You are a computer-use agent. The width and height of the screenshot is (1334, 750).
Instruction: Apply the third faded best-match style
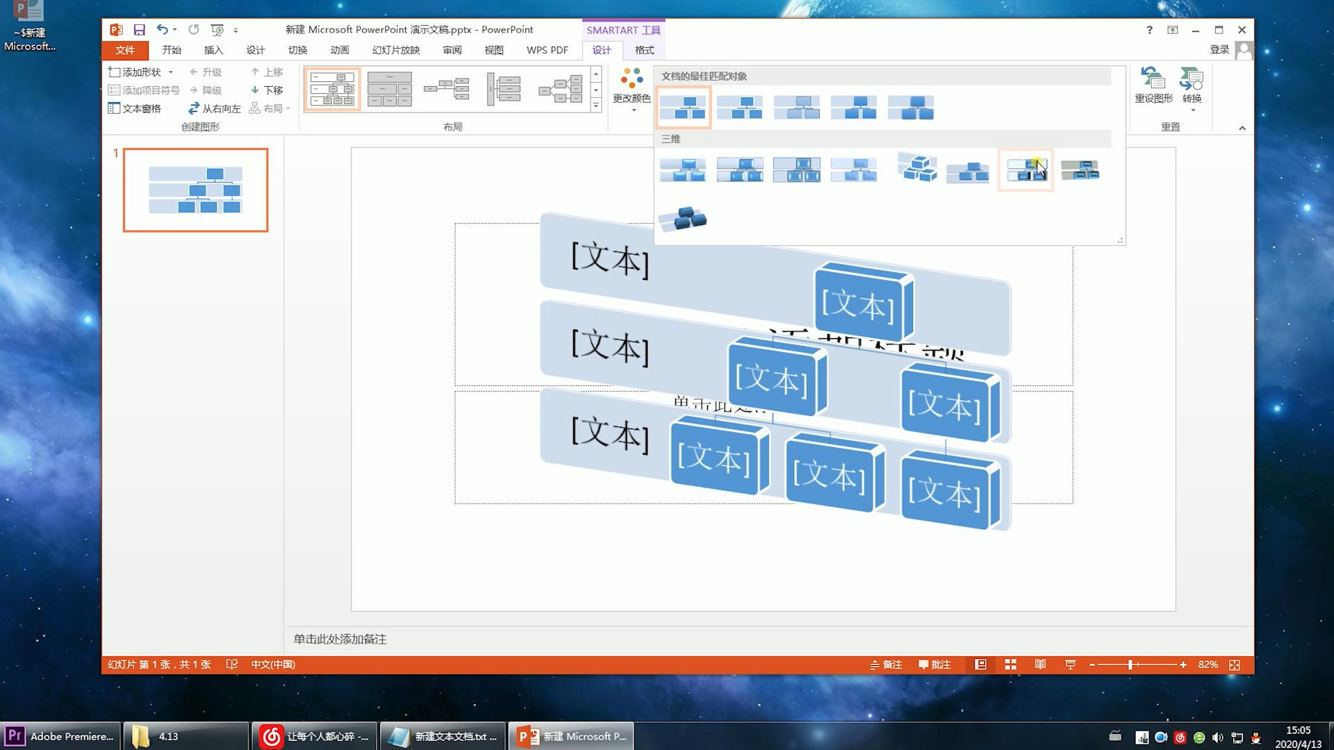[796, 108]
